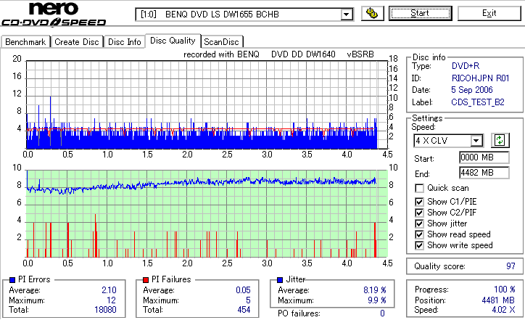Toggle the Quick scan checkbox
The width and height of the screenshot is (525, 320).
(x=419, y=189)
